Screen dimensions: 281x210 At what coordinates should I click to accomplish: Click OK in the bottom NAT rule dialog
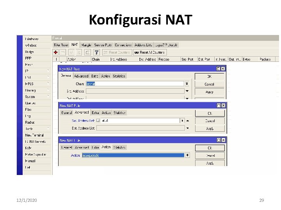[x=210, y=148]
